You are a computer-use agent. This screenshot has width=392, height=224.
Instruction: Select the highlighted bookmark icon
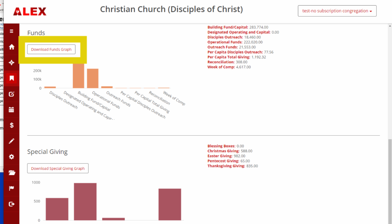11,78
